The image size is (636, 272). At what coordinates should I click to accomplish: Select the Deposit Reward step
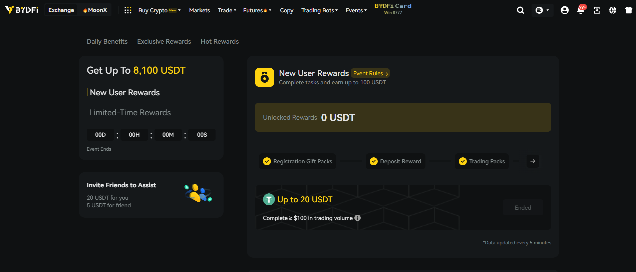[x=395, y=161]
